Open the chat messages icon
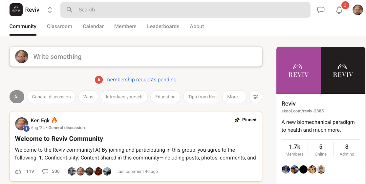This screenshot has height=184, width=366. 321,10
